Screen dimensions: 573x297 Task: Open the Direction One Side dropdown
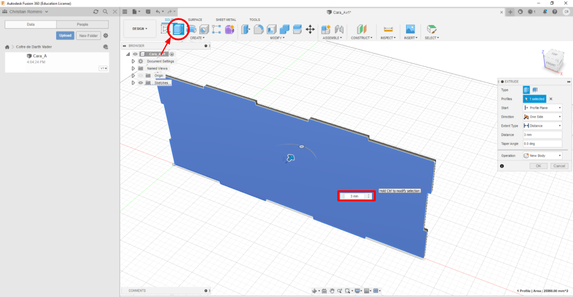(542, 116)
